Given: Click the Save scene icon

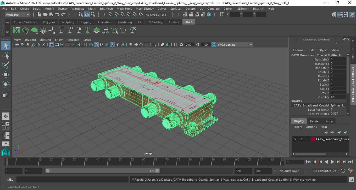Looking at the screenshot, I should coord(51,15).
